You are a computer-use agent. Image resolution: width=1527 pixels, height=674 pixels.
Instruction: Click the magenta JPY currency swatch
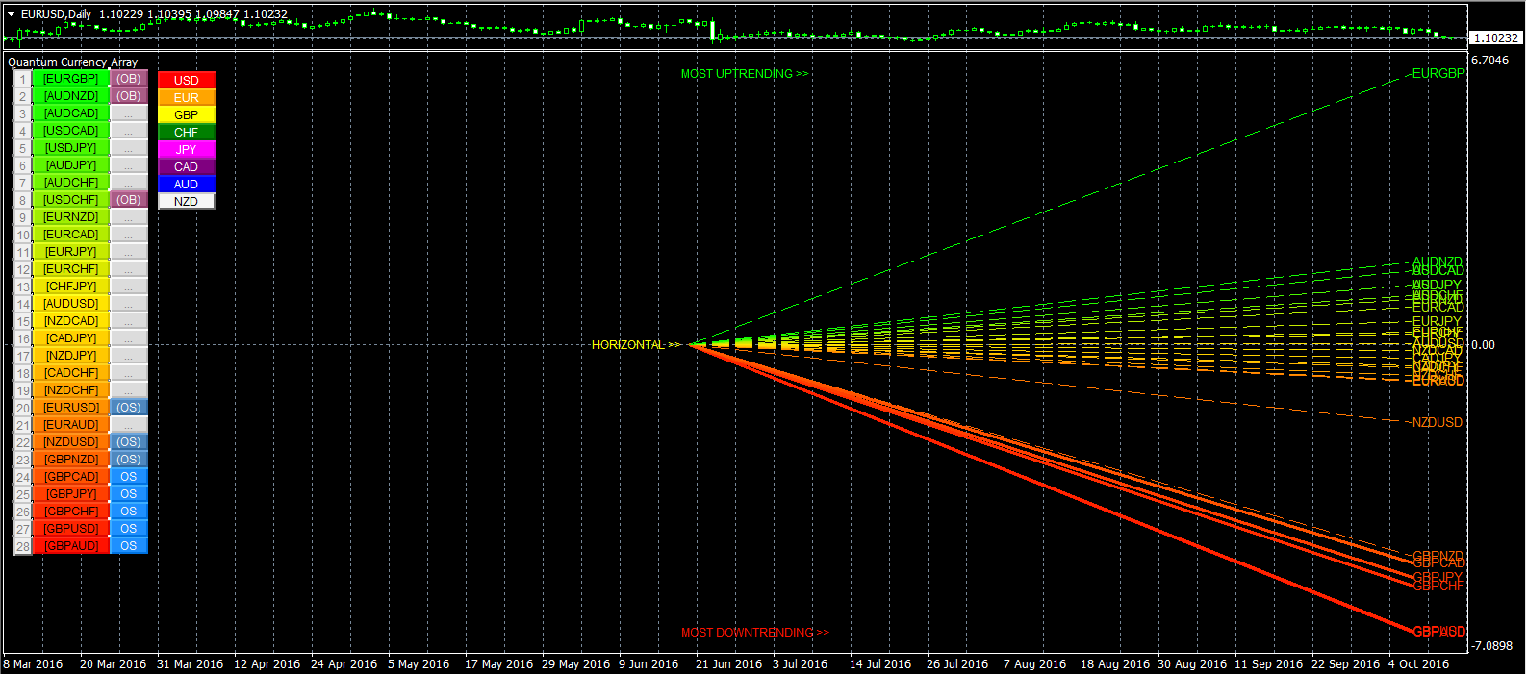[186, 149]
